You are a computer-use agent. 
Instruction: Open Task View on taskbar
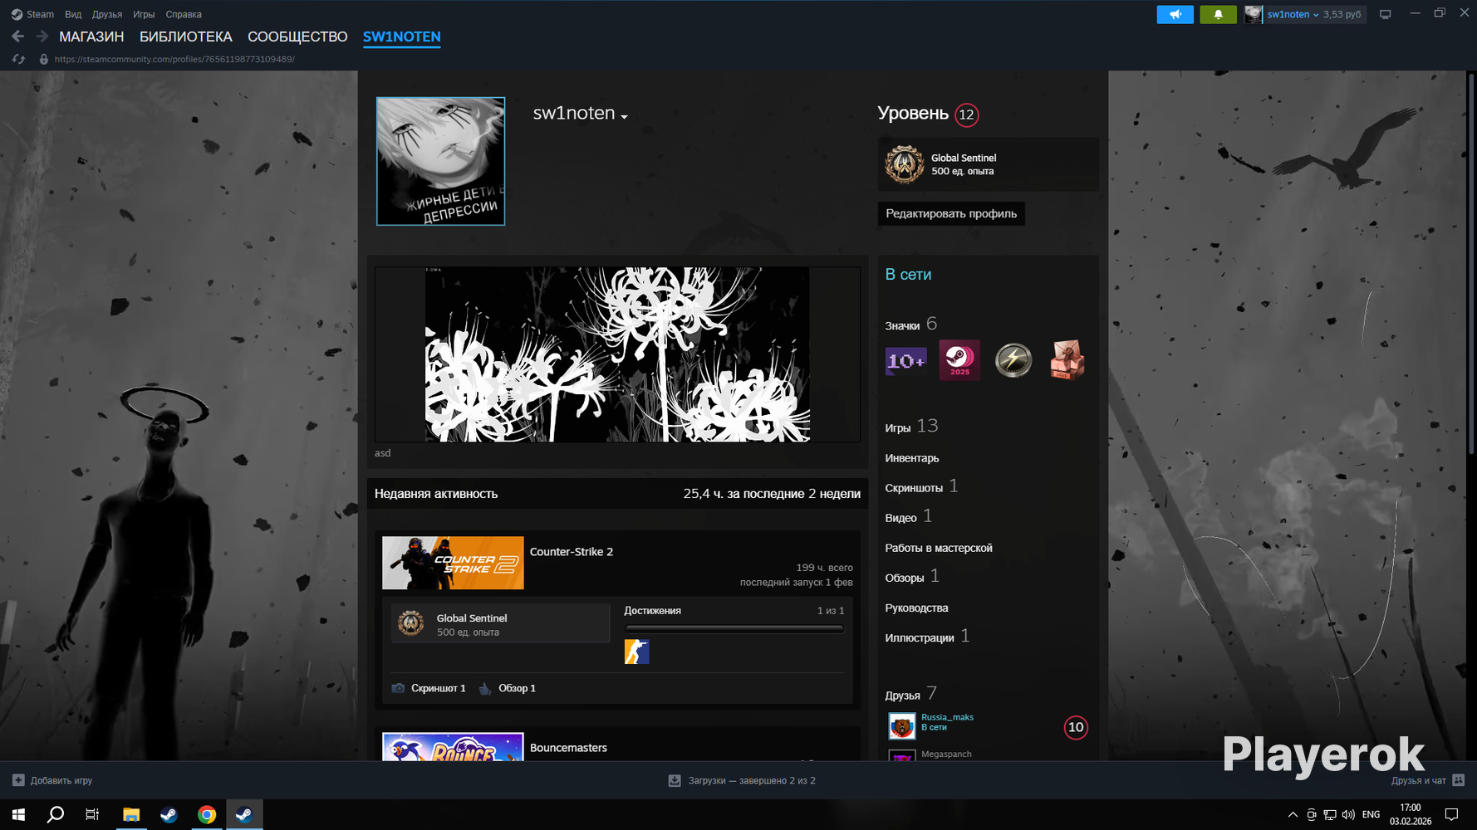coord(92,815)
